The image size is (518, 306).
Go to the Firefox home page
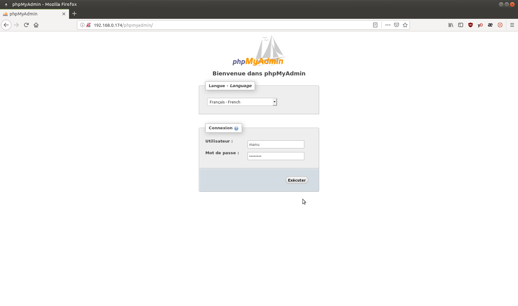36,25
